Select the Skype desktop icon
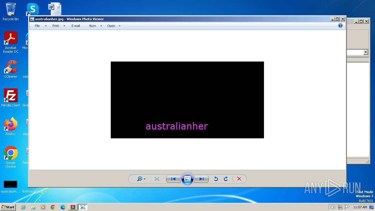This screenshot has height=211, width=375. point(33,9)
